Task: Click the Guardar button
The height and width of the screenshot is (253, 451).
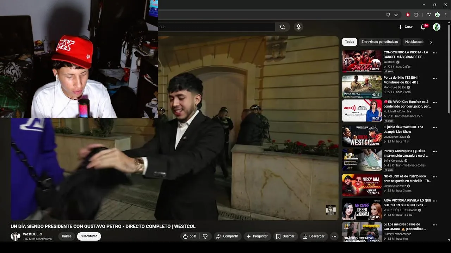Action: pyautogui.click(x=285, y=236)
